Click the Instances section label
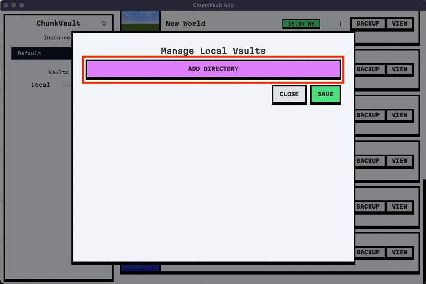Image resolution: width=426 pixels, height=284 pixels. (58, 37)
